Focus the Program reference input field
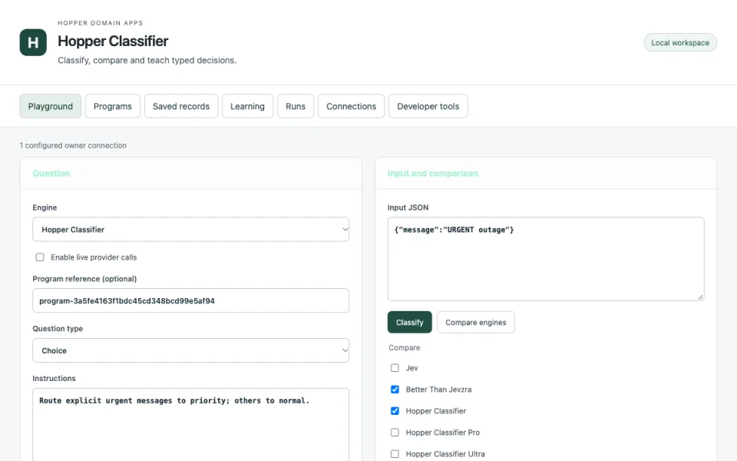 pyautogui.click(x=191, y=300)
